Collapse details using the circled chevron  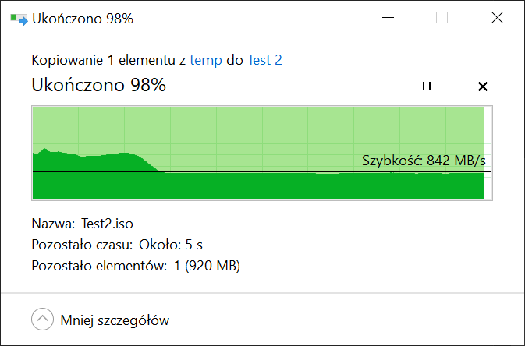(x=41, y=320)
